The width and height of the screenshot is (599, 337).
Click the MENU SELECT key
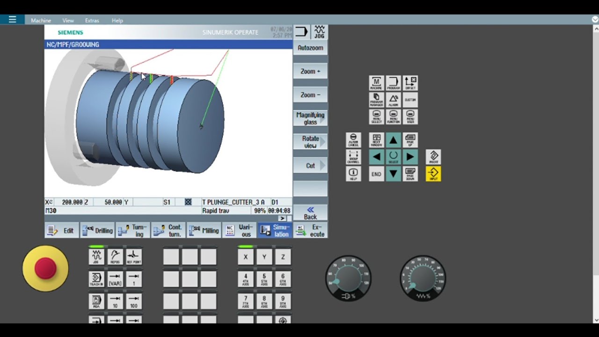click(376, 117)
